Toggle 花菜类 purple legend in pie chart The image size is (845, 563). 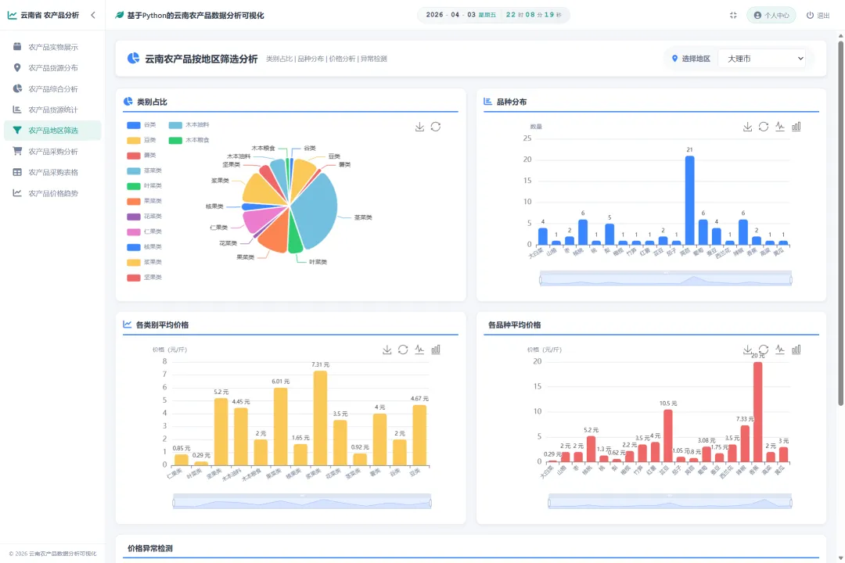click(144, 216)
